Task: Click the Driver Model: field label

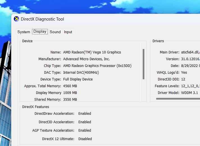Action: click(169, 93)
